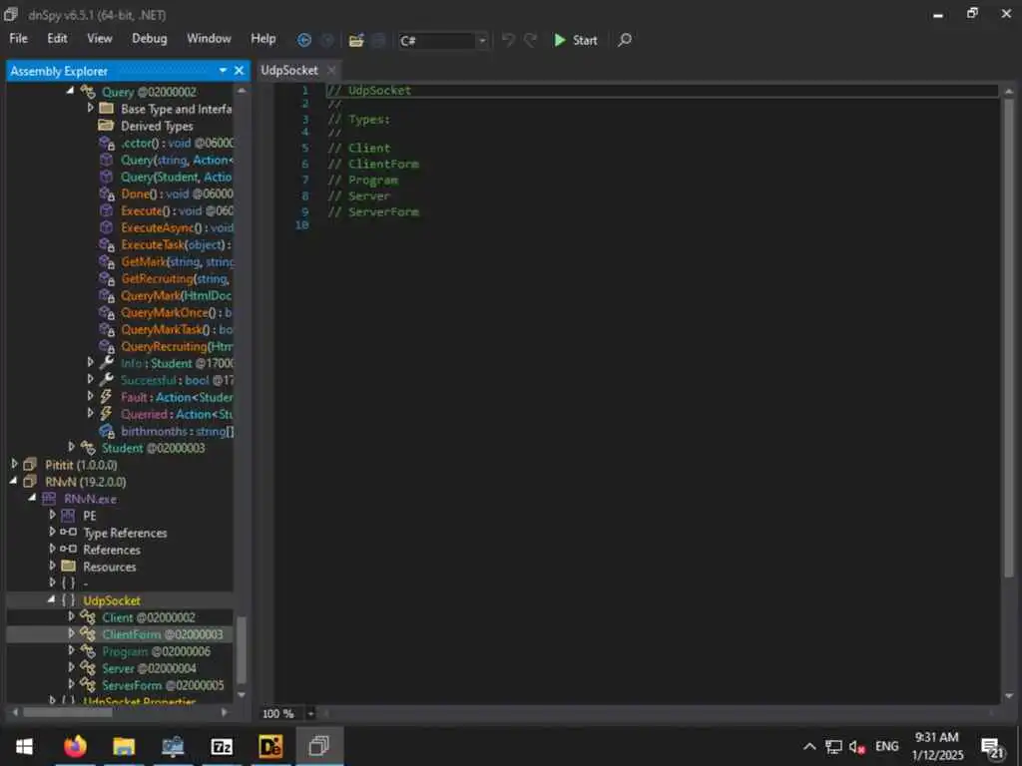Open the Windows Start menu
The height and width of the screenshot is (766, 1022).
(x=24, y=746)
